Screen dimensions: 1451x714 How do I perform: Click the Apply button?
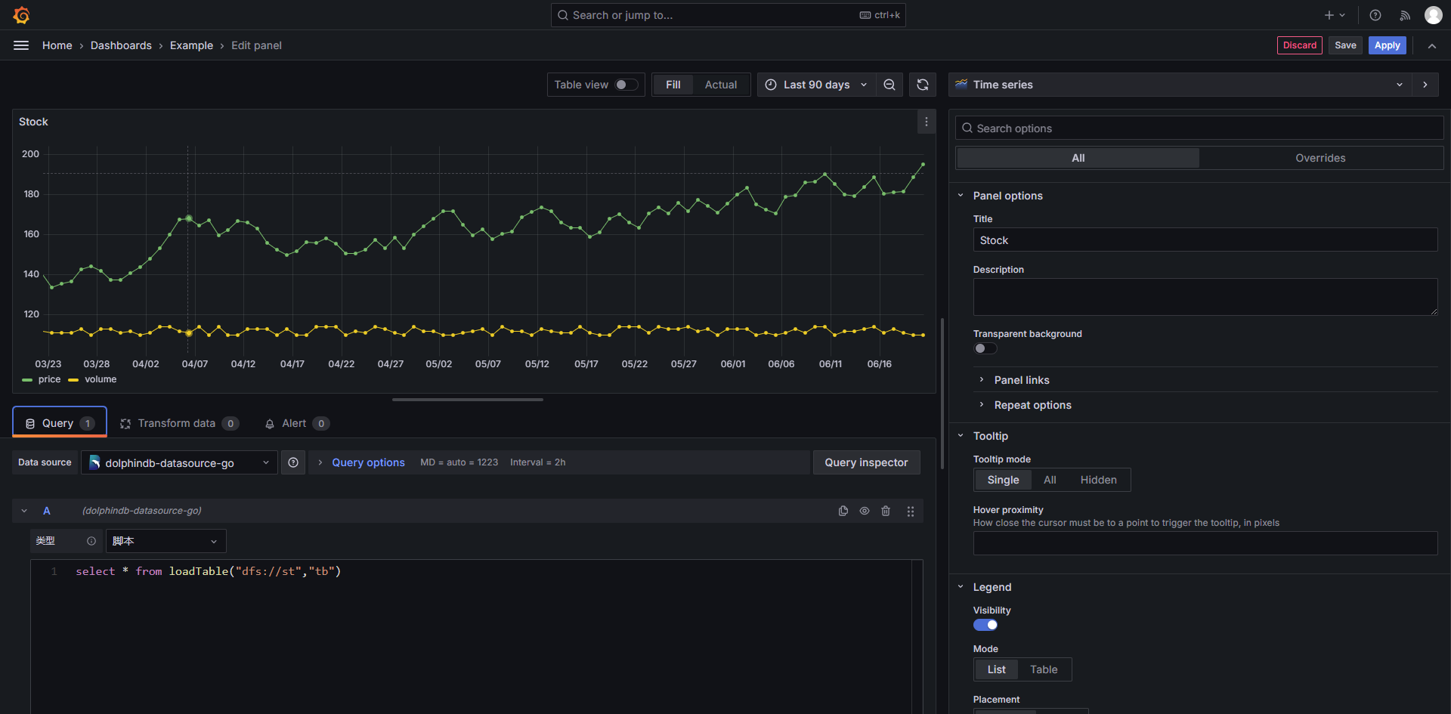coord(1387,45)
